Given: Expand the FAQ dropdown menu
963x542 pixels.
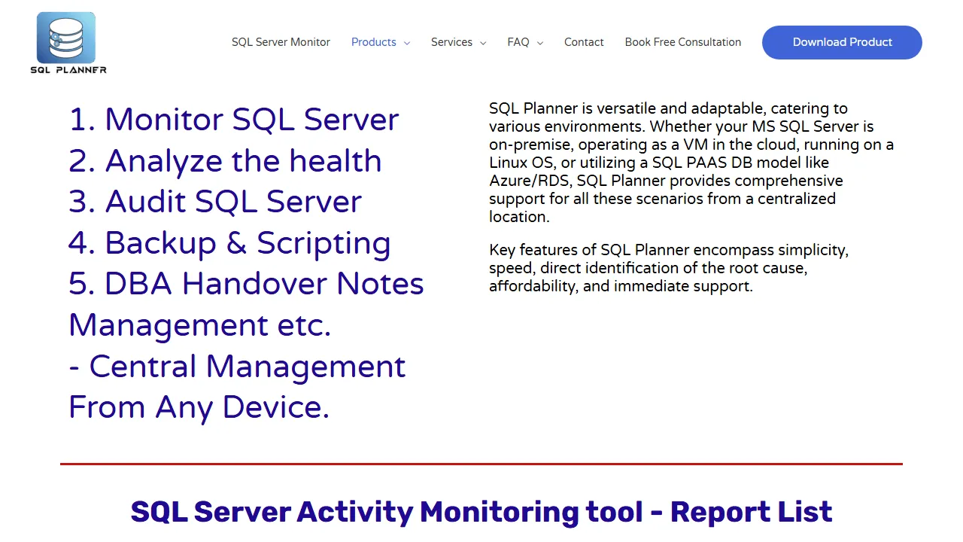Looking at the screenshot, I should [x=518, y=42].
